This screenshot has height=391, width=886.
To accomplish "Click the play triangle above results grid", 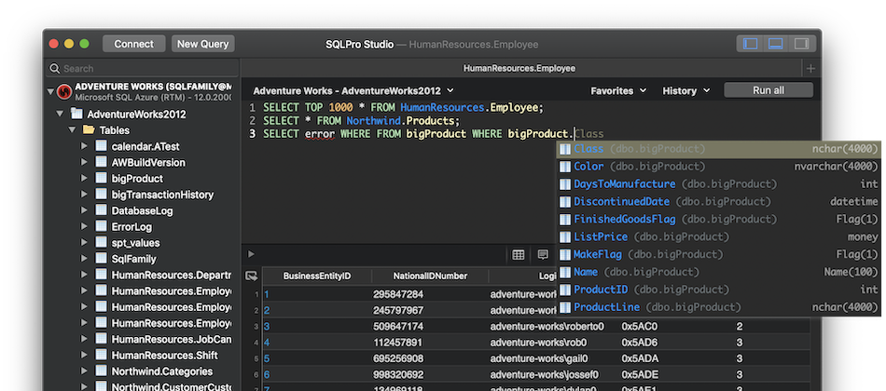I will pyautogui.click(x=250, y=254).
